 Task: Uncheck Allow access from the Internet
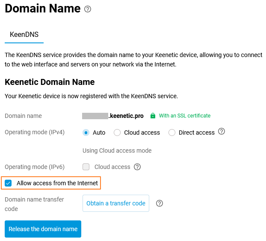[8, 183]
